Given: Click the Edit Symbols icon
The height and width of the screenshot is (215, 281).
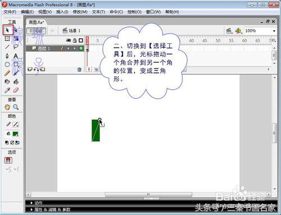Looking at the screenshot, I should click(238, 31).
